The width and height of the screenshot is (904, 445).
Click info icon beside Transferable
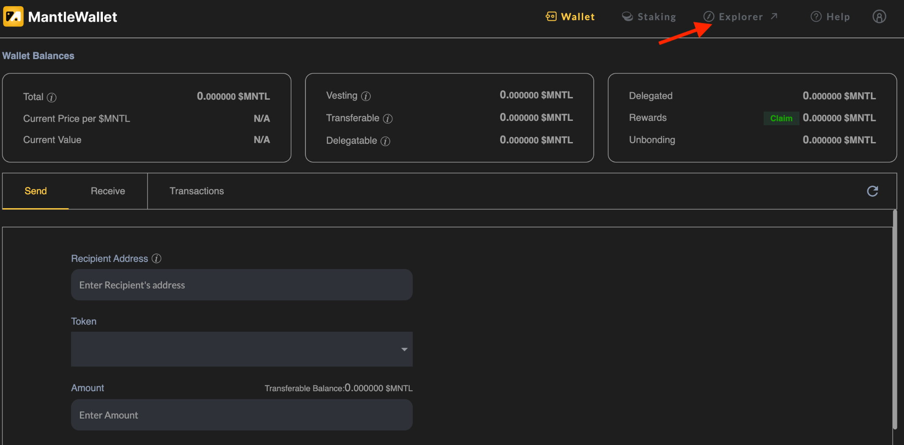click(x=388, y=119)
